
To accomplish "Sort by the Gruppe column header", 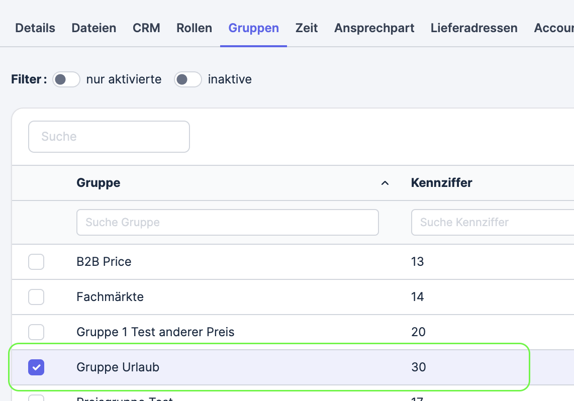I will (x=99, y=182).
